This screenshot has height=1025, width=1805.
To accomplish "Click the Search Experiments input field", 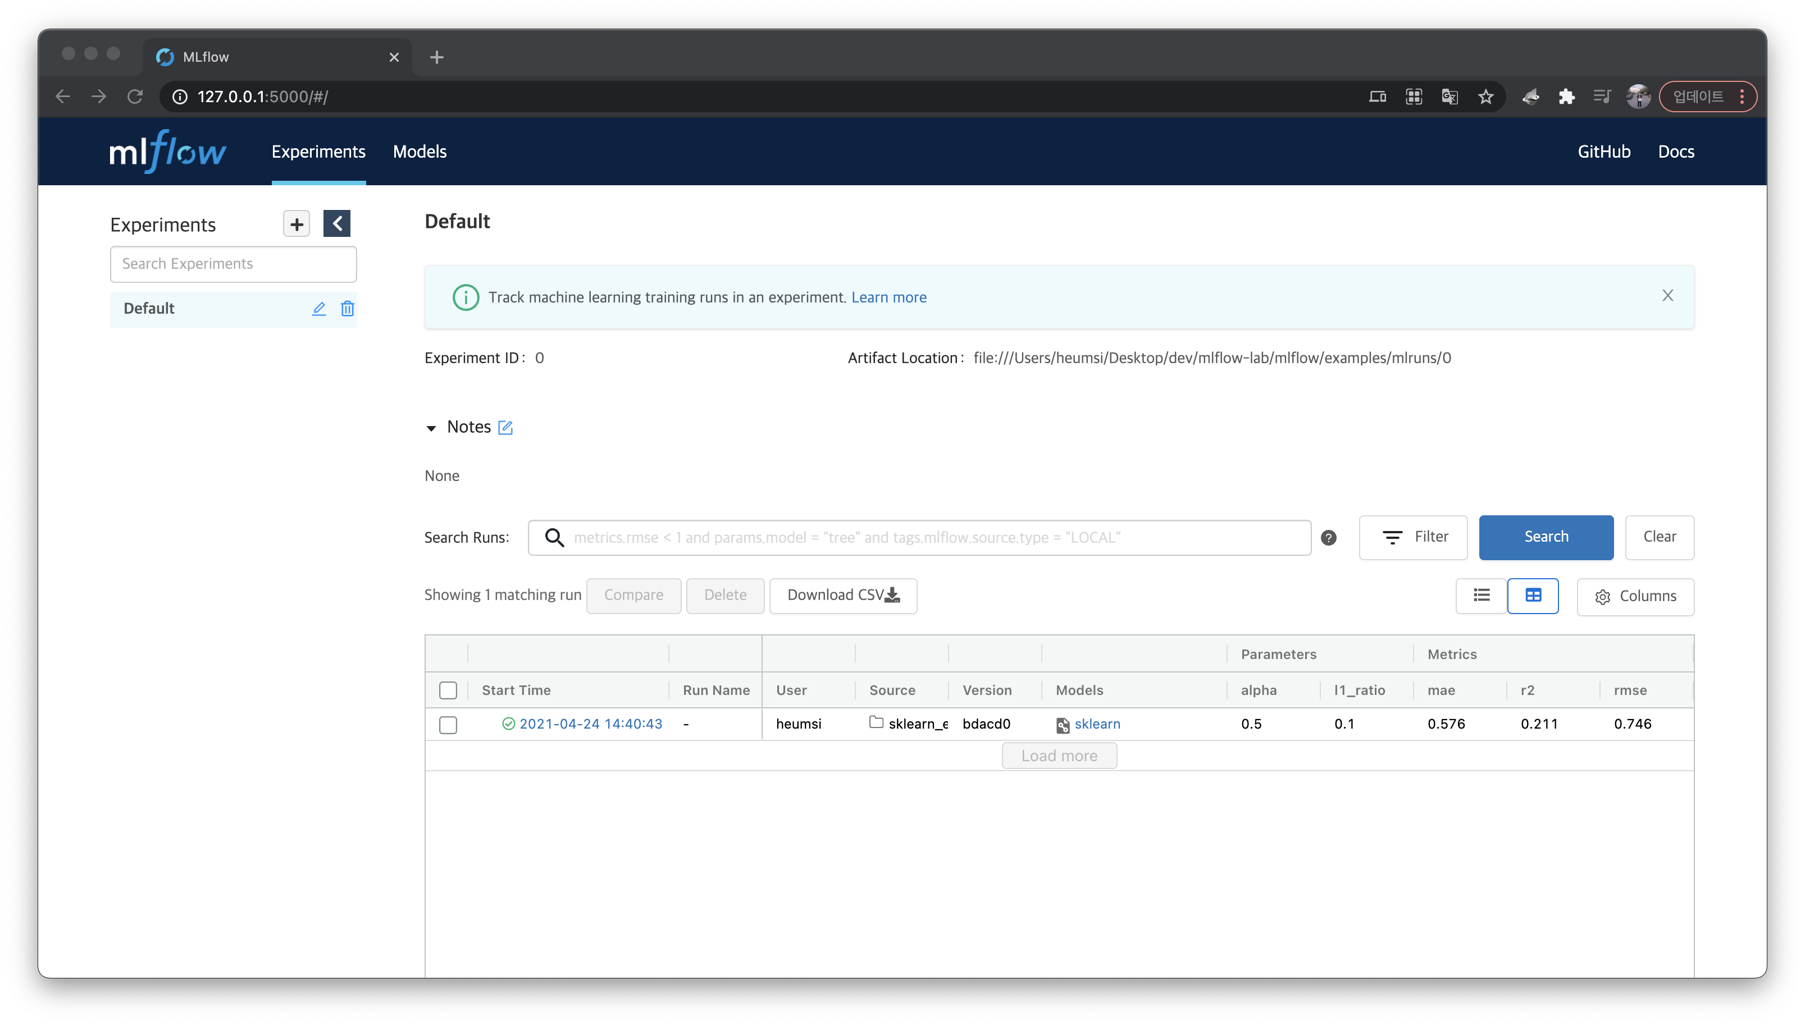I will [x=233, y=264].
